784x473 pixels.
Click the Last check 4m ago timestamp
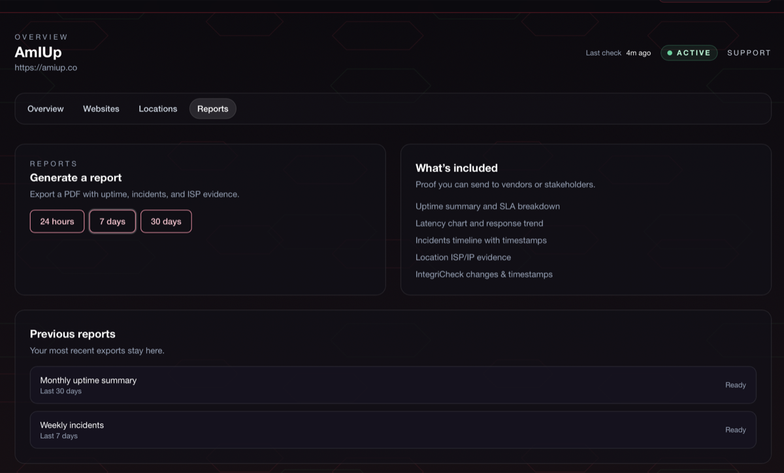pos(618,52)
